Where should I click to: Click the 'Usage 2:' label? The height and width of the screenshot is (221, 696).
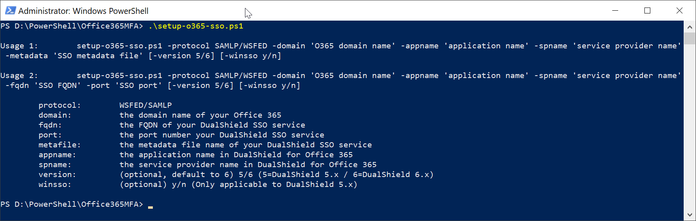19,76
